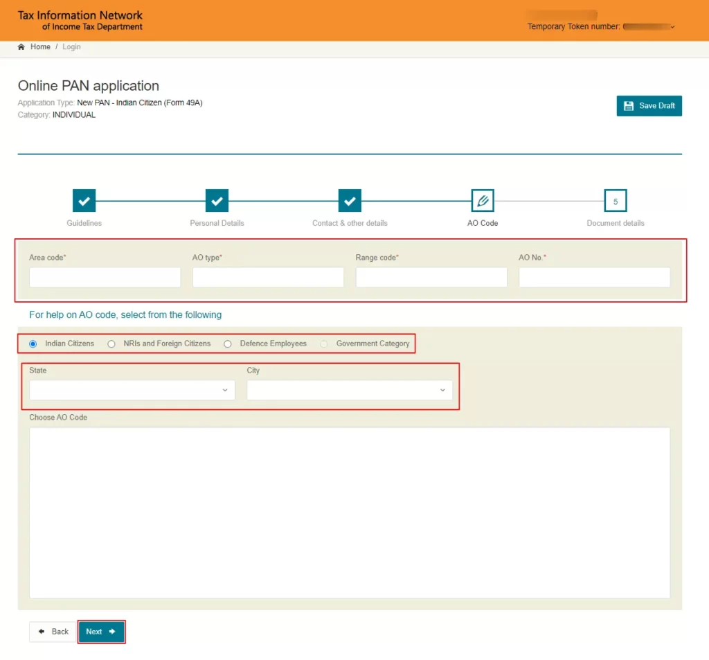Focus the Area code input field
Screen dimensions: 709x660
coord(105,277)
